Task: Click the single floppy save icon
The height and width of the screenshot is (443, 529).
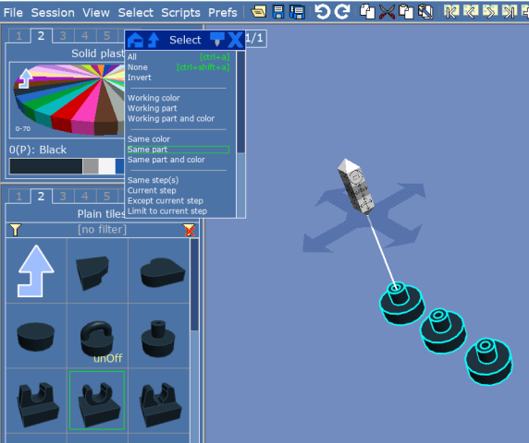Action: click(x=278, y=12)
